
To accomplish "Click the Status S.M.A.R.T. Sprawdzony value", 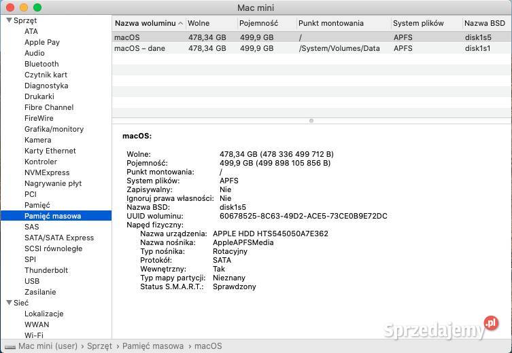I will point(234,286).
